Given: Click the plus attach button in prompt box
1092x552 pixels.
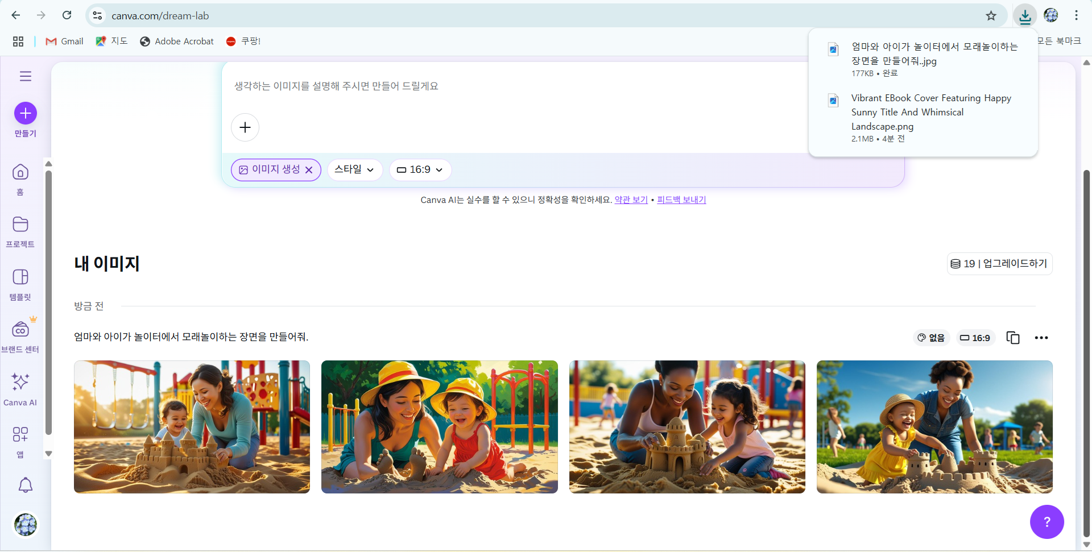Looking at the screenshot, I should click(245, 127).
